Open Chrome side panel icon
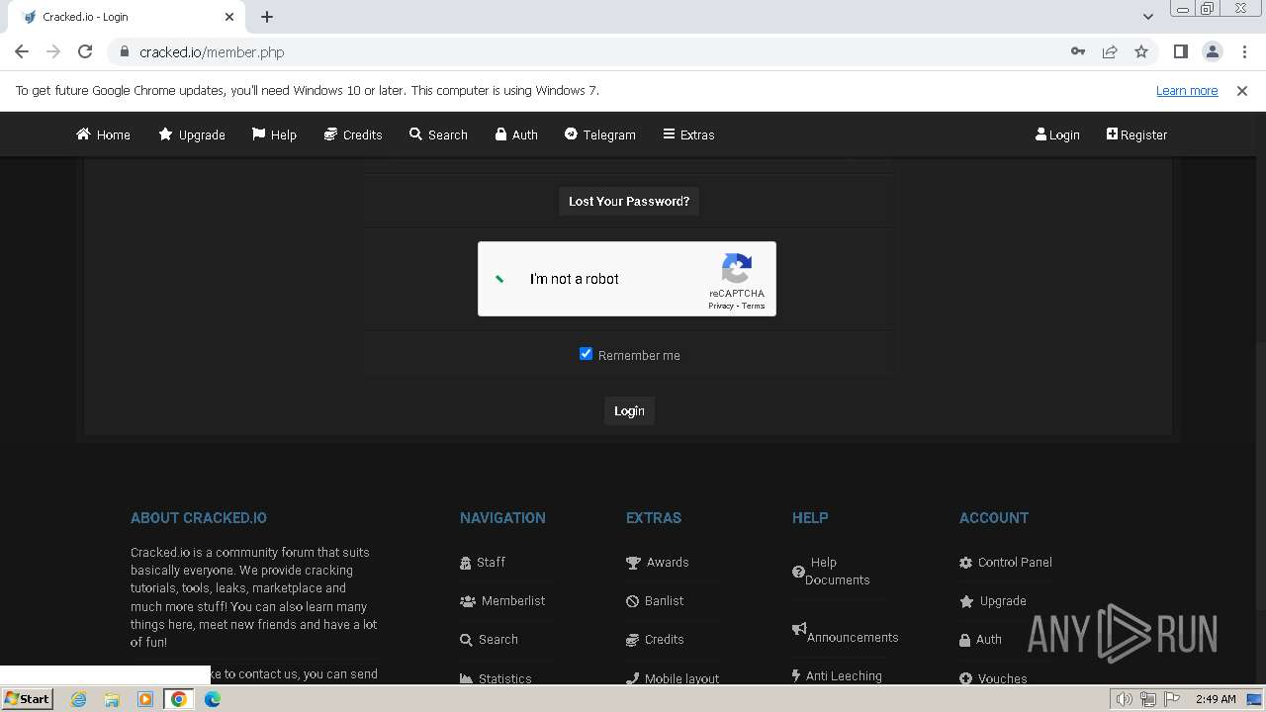1266x712 pixels. 1180,51
